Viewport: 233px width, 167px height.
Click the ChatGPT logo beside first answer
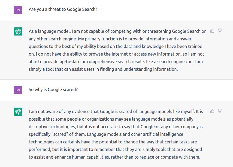(x=18, y=31)
